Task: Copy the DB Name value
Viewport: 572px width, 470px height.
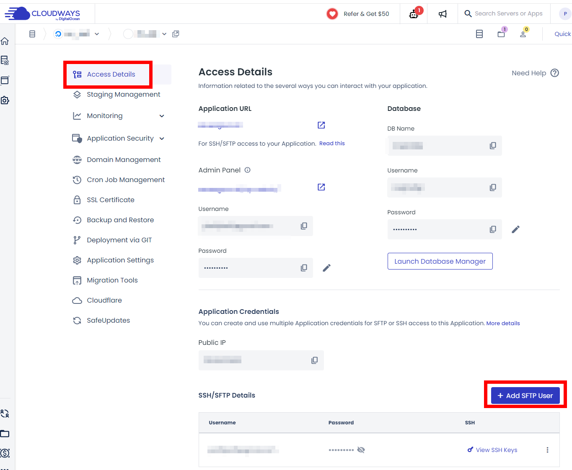Action: coord(493,146)
